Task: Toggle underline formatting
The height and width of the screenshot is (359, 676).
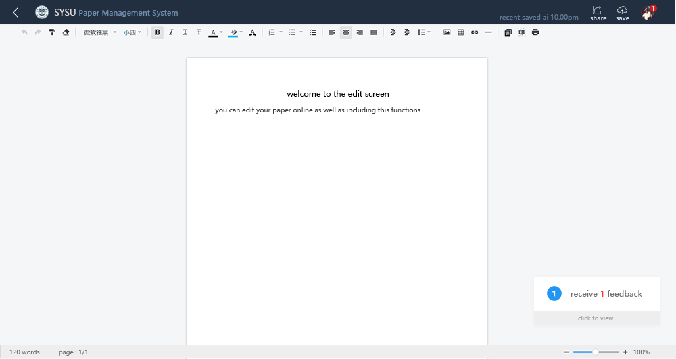Action: [x=185, y=32]
